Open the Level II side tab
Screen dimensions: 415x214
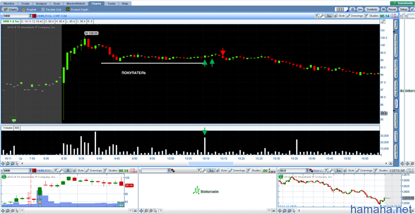point(396,137)
